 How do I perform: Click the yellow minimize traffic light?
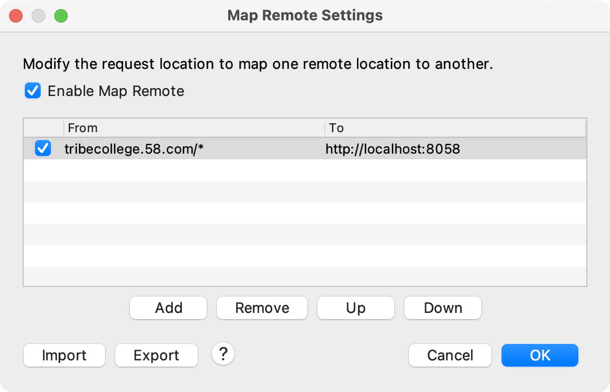pyautogui.click(x=38, y=16)
